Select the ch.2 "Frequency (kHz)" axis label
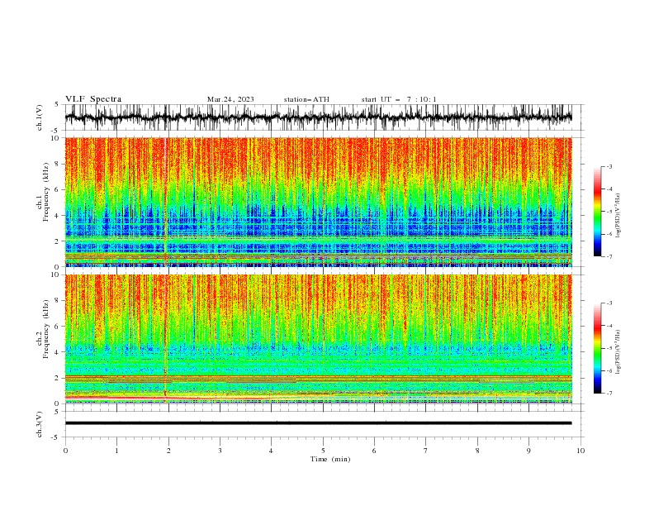 click(46, 329)
